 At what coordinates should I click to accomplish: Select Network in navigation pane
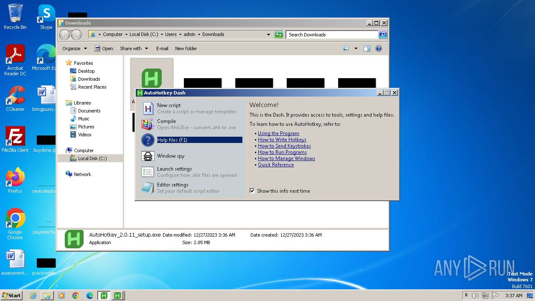click(x=82, y=174)
